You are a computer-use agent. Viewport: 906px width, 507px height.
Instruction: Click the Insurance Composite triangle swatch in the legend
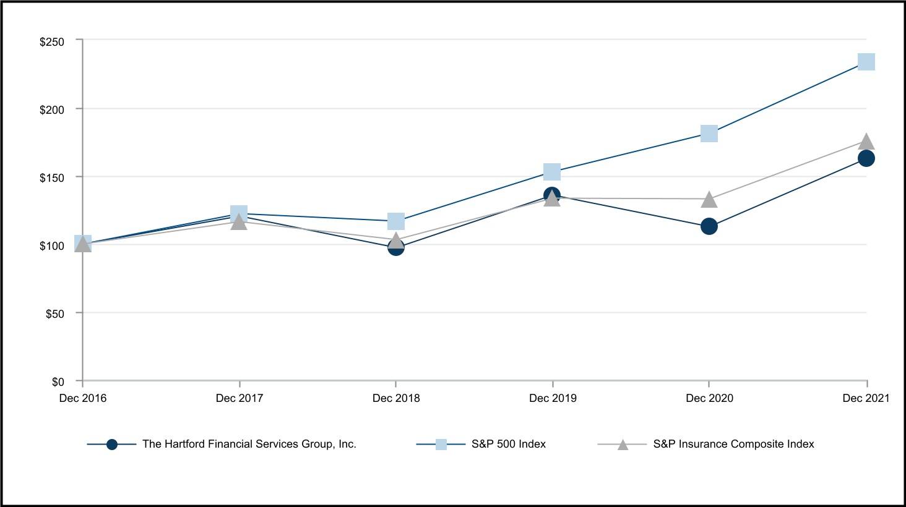[623, 445]
